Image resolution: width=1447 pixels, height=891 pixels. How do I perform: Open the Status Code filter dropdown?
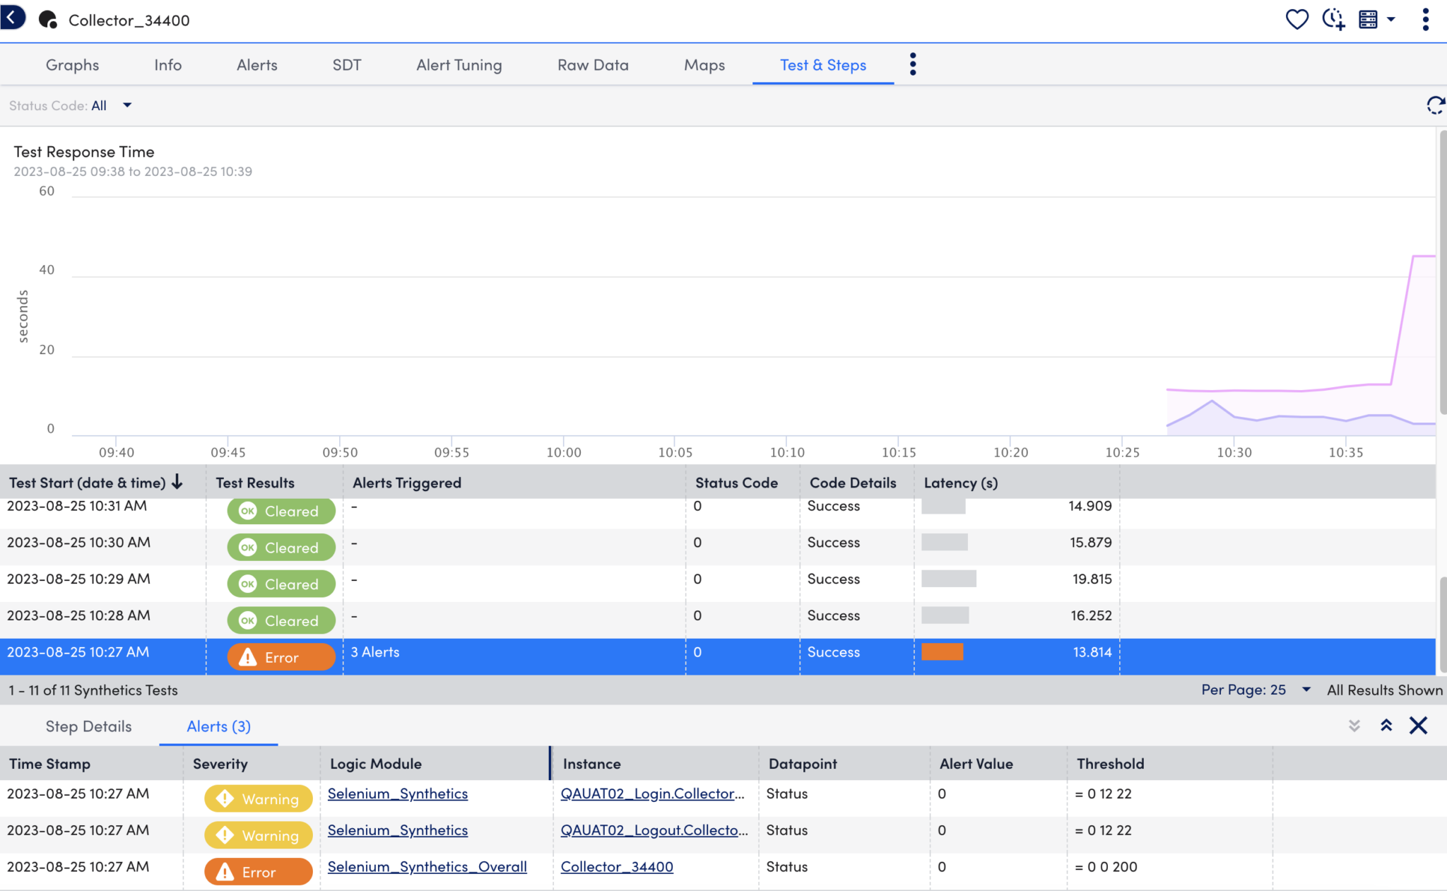click(x=127, y=105)
